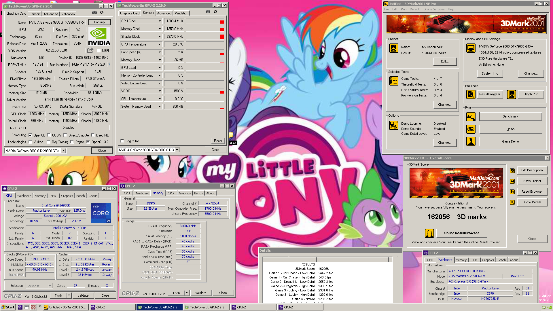The height and width of the screenshot is (311, 553).
Task: Open the GPU Temperature sensor dropdown
Action: click(160, 44)
